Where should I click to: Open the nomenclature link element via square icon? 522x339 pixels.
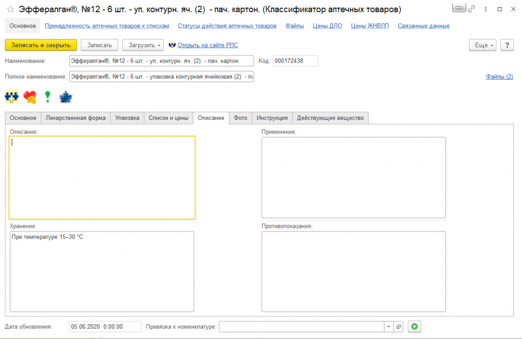(399, 327)
